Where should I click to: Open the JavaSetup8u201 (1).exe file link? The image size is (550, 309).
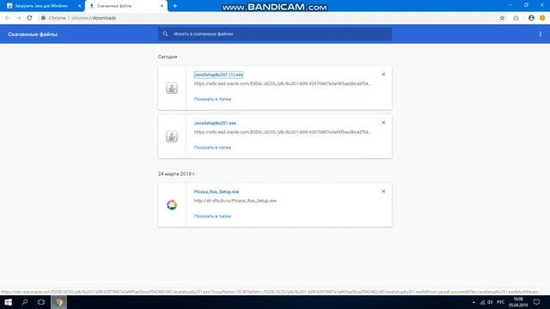[218, 75]
